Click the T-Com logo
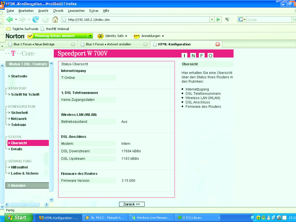 point(21,53)
